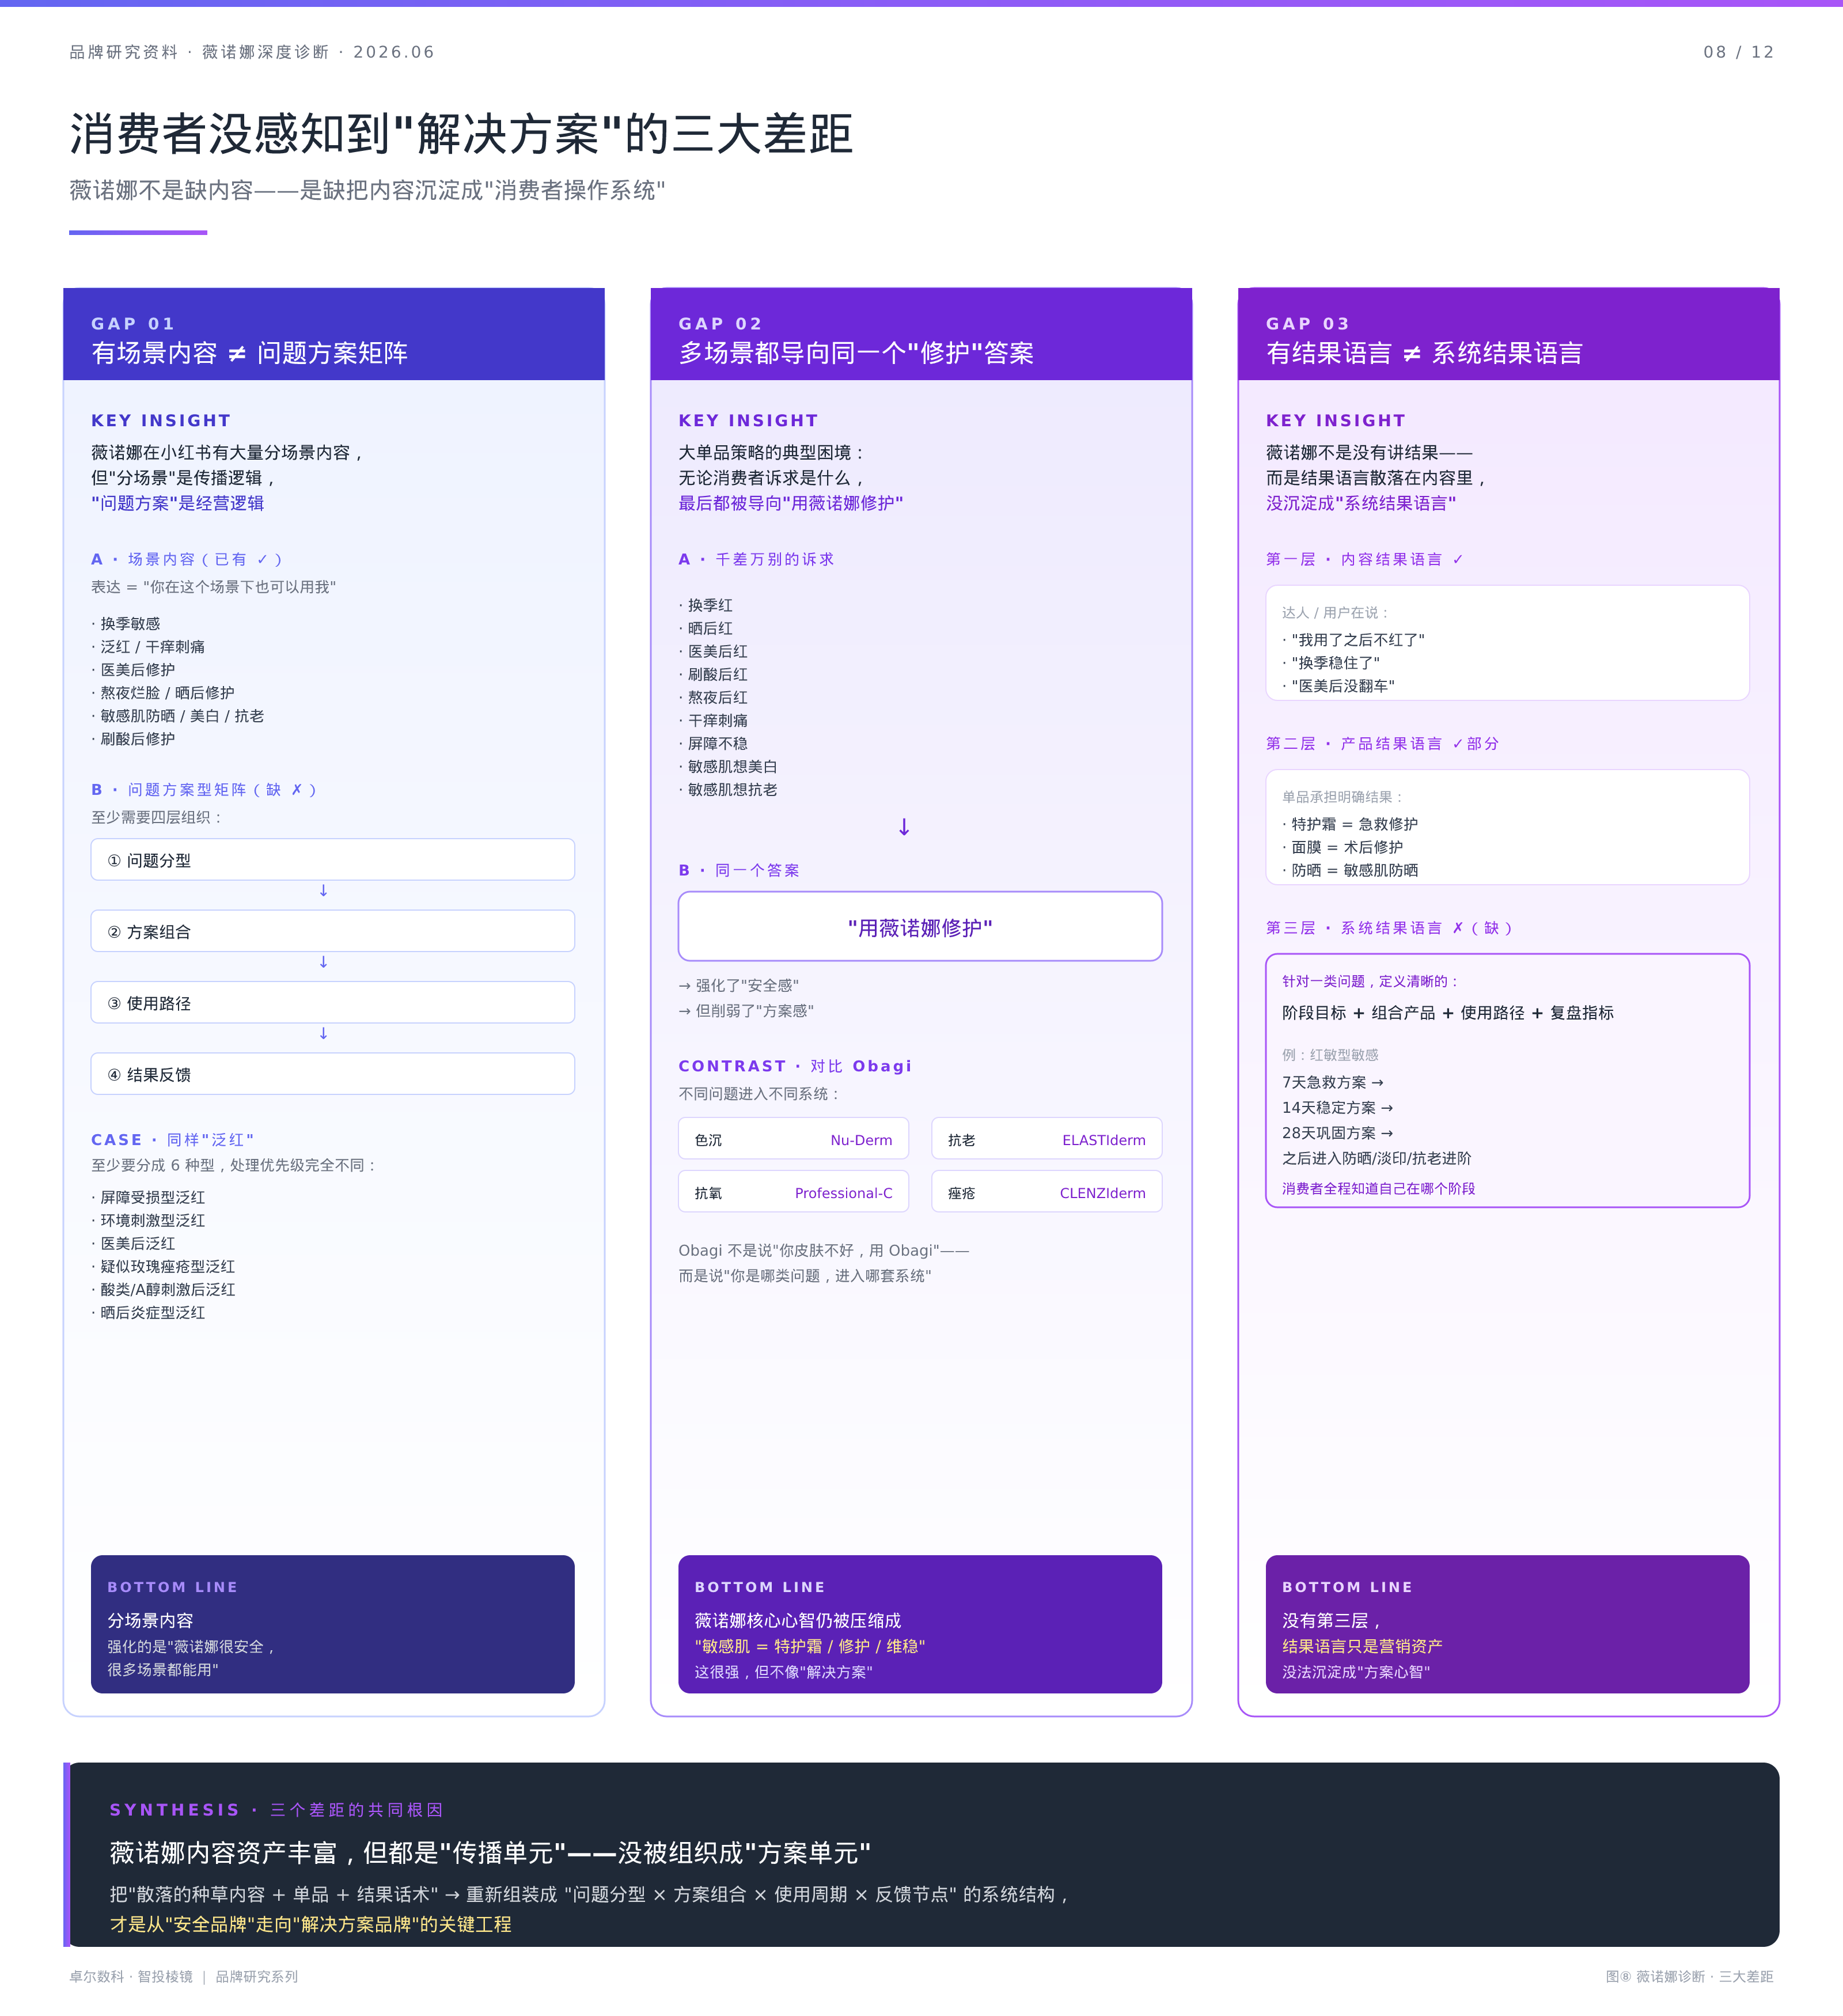
Task: Click the 色沉 Nu-Derm cell
Action: (793, 1139)
